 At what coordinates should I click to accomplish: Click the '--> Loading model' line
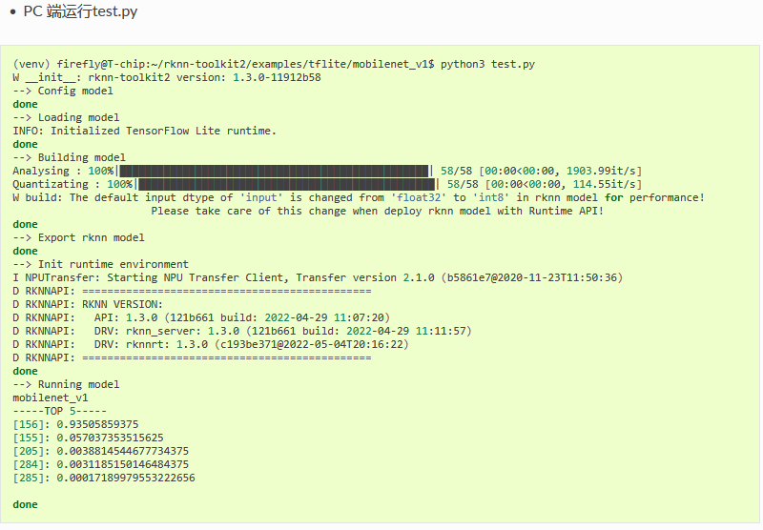(66, 117)
